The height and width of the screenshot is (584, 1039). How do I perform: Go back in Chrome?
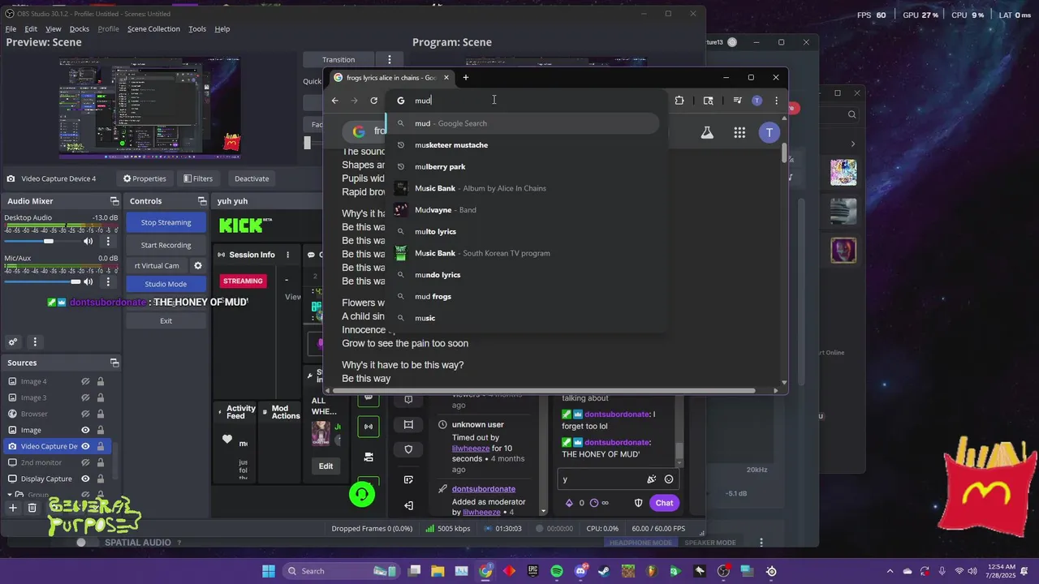pyautogui.click(x=334, y=101)
